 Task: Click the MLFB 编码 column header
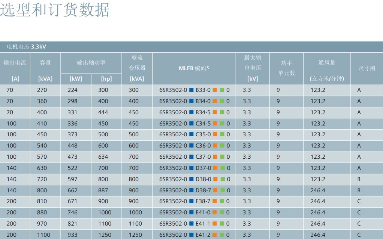[x=194, y=68]
